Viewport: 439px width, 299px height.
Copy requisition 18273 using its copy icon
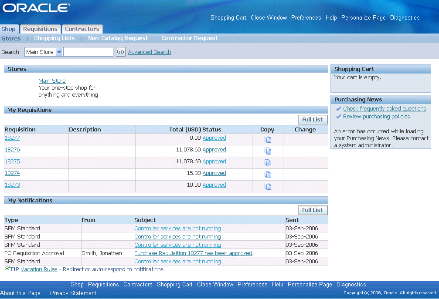coord(268,186)
